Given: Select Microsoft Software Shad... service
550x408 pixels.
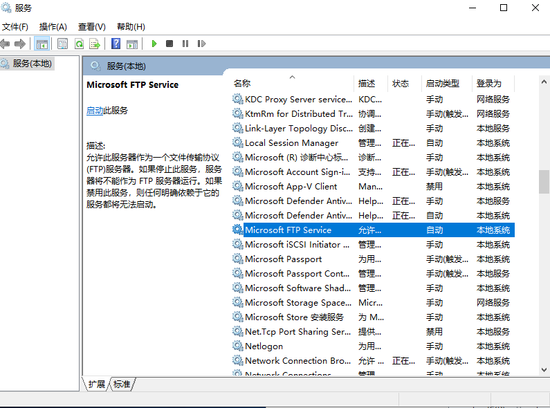Looking at the screenshot, I should 297,288.
